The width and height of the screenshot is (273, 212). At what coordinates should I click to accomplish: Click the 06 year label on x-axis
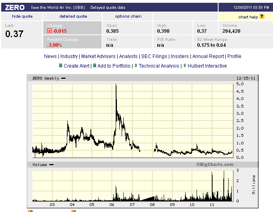(x=112, y=204)
